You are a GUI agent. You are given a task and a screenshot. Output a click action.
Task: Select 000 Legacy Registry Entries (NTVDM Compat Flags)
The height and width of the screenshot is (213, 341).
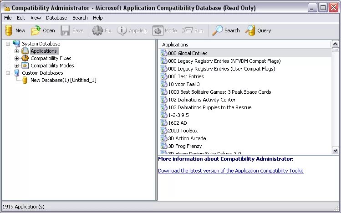(x=224, y=61)
